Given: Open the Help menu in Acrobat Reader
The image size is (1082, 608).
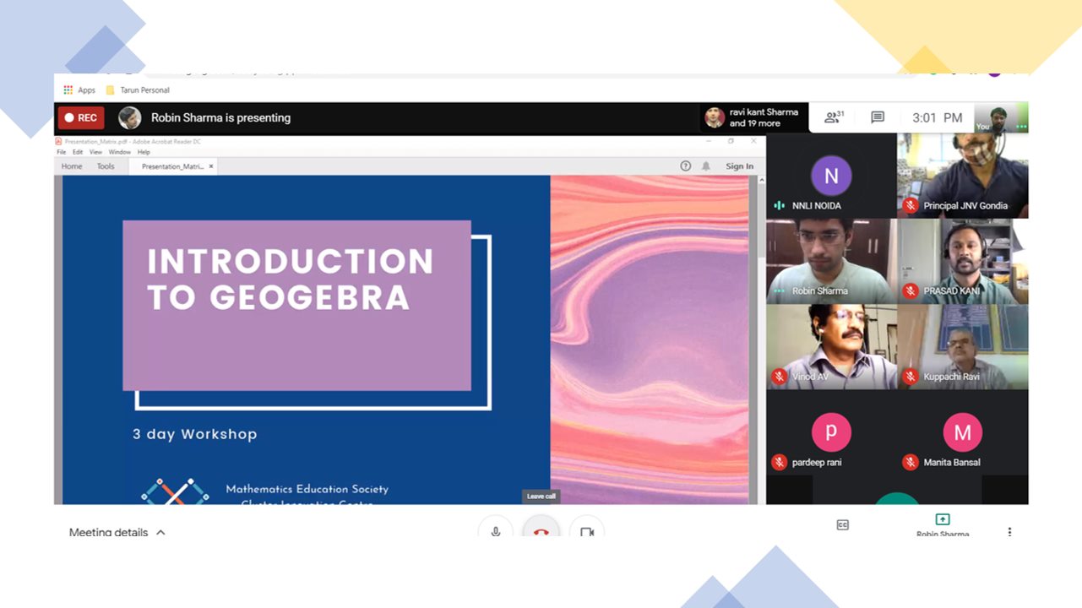Looking at the screenshot, I should click(144, 152).
